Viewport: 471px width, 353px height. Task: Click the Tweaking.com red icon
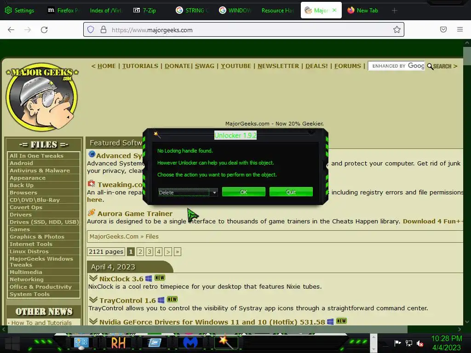pos(92,183)
